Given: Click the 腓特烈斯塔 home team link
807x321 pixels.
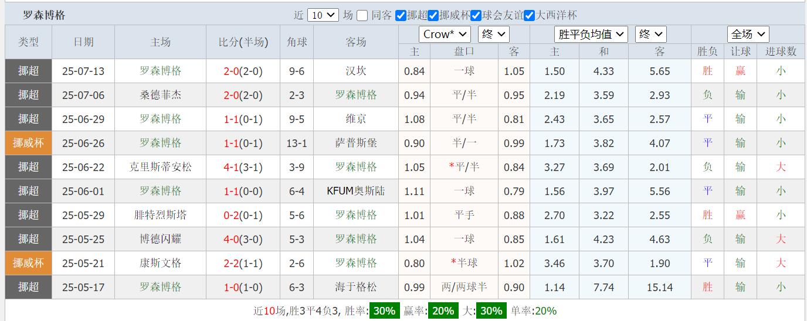Looking at the screenshot, I should (x=160, y=216).
